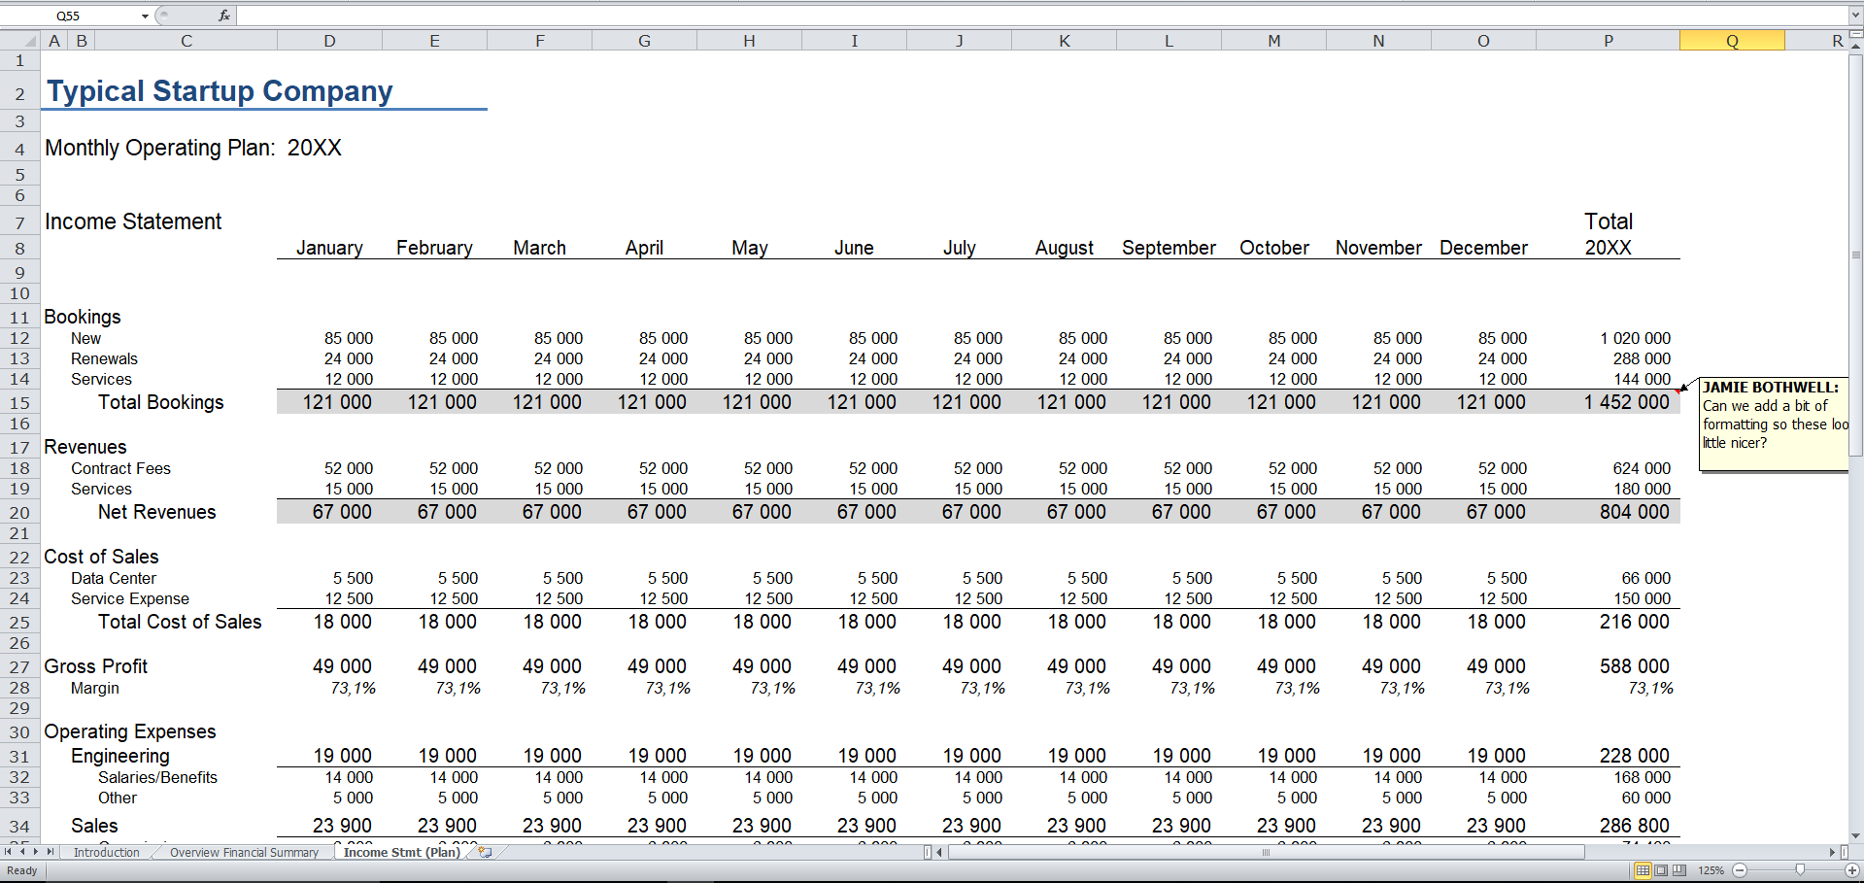Select the Page Break Preview icon
This screenshot has height=883, width=1864.
[1678, 870]
